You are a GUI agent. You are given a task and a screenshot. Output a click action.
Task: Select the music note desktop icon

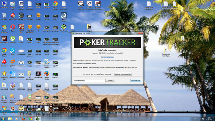pyautogui.click(x=13, y=75)
